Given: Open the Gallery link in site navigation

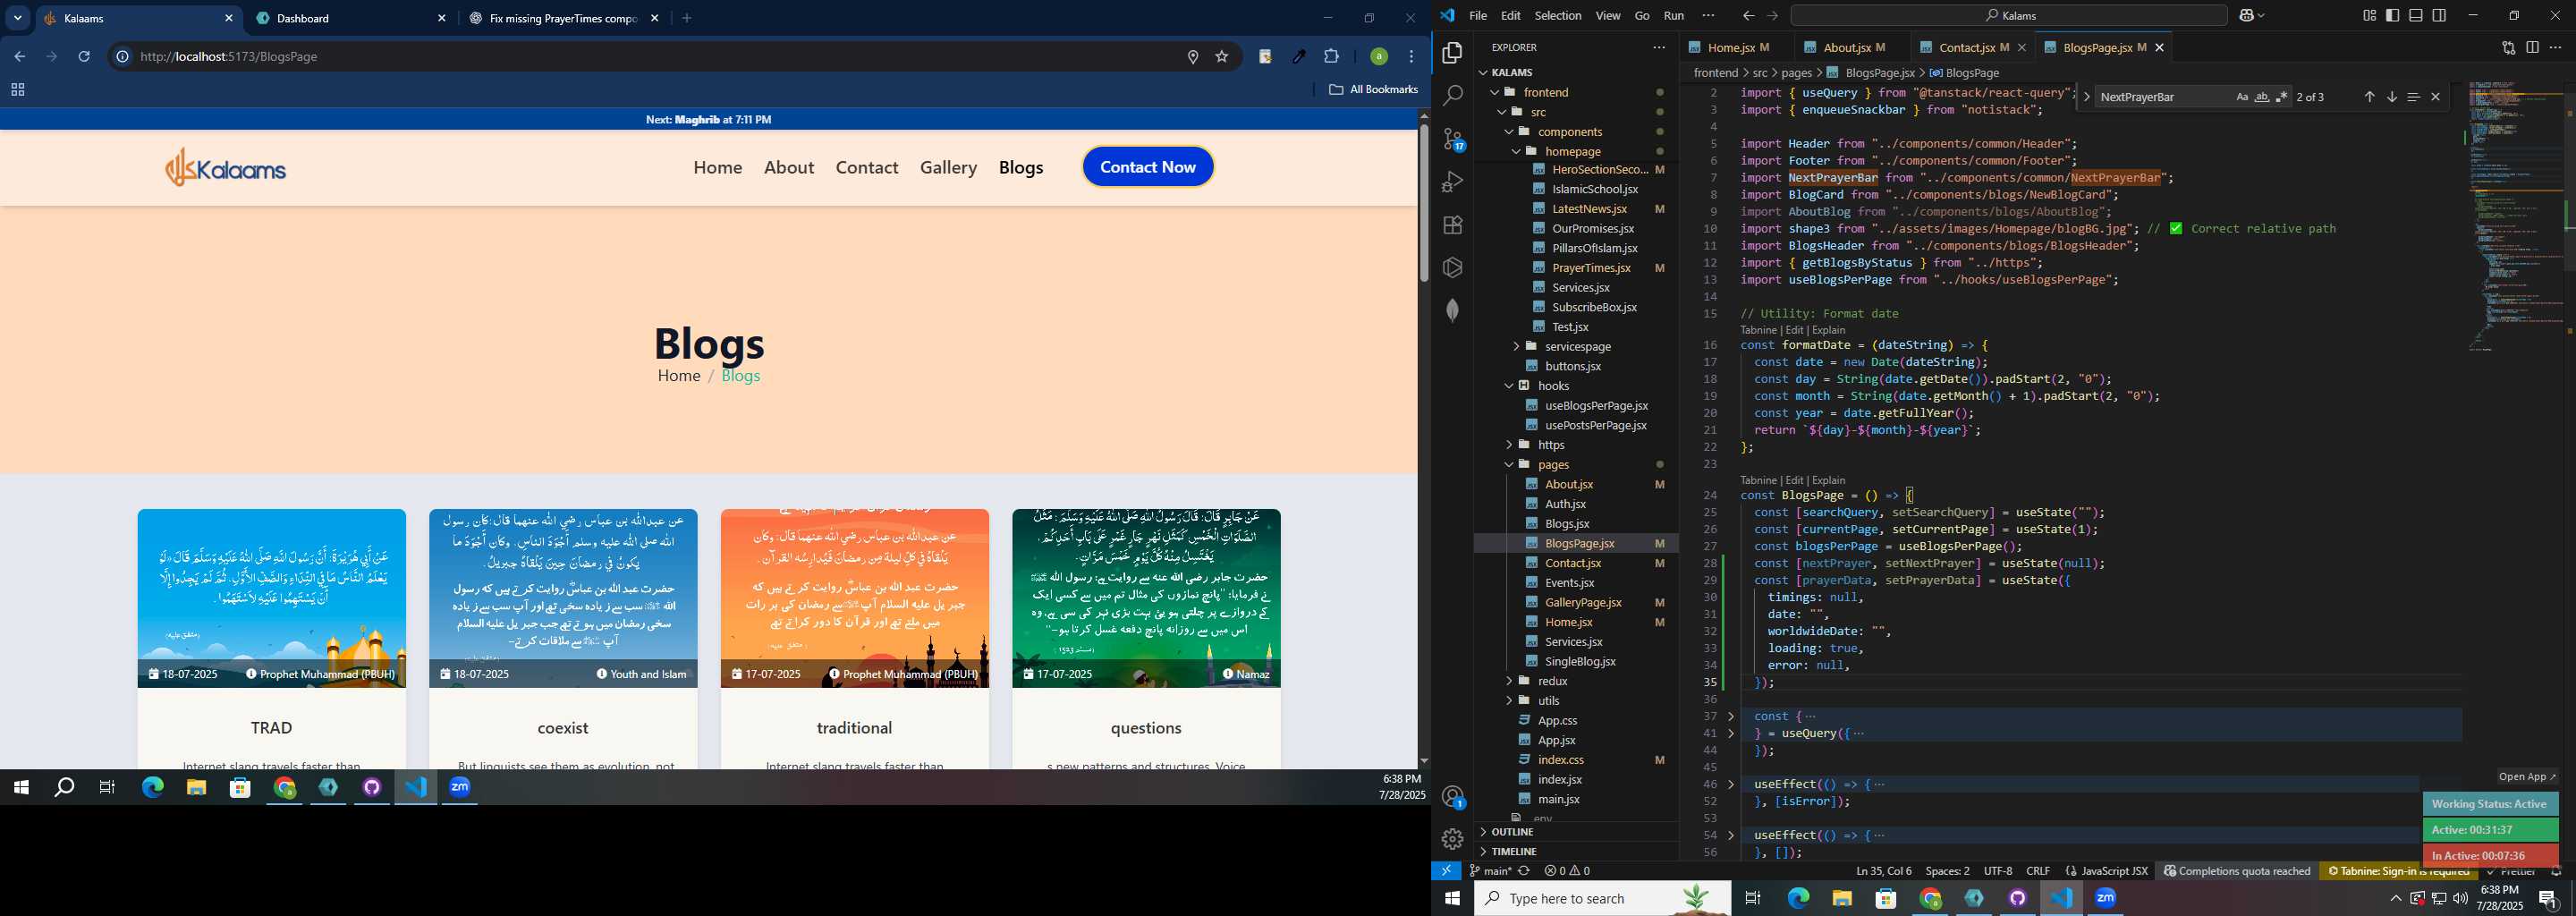Looking at the screenshot, I should click(948, 167).
